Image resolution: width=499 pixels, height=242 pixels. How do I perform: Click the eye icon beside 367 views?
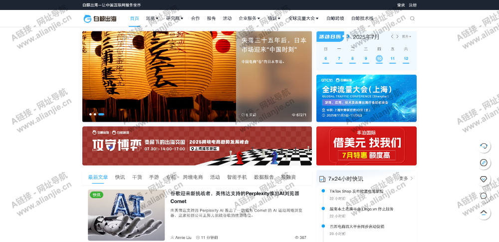(x=296, y=238)
